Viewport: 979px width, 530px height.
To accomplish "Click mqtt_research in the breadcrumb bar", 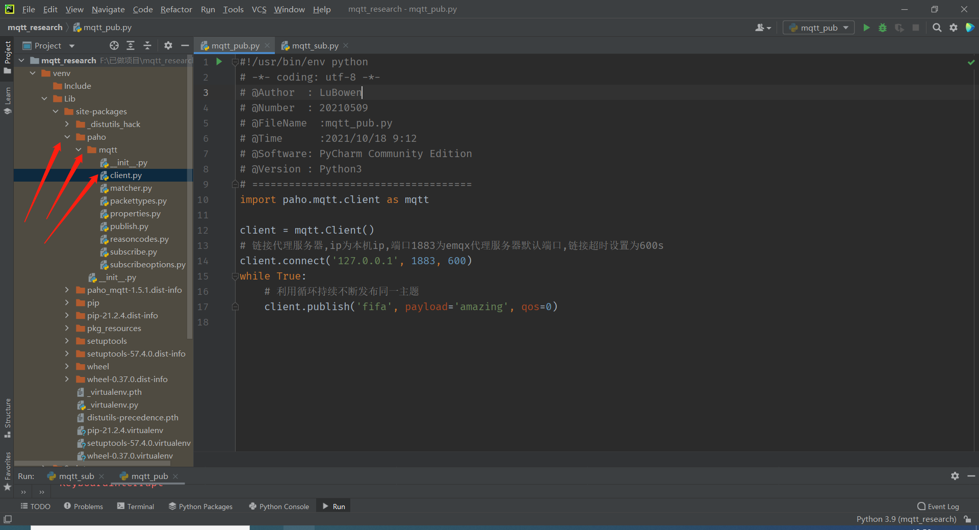I will (35, 27).
